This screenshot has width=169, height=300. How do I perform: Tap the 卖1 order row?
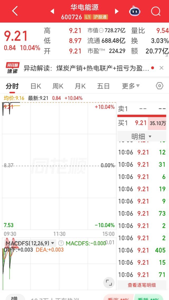pyautogui.click(x=142, y=109)
